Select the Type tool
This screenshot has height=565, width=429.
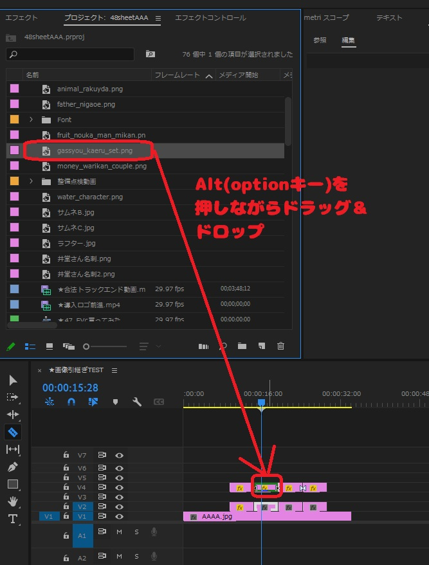click(13, 519)
